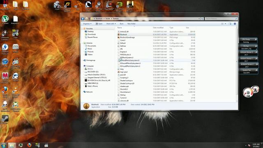Select the paul.dll file
Image resolution: width=263 pixels, height=148 pixels.
pyautogui.click(x=156, y=75)
